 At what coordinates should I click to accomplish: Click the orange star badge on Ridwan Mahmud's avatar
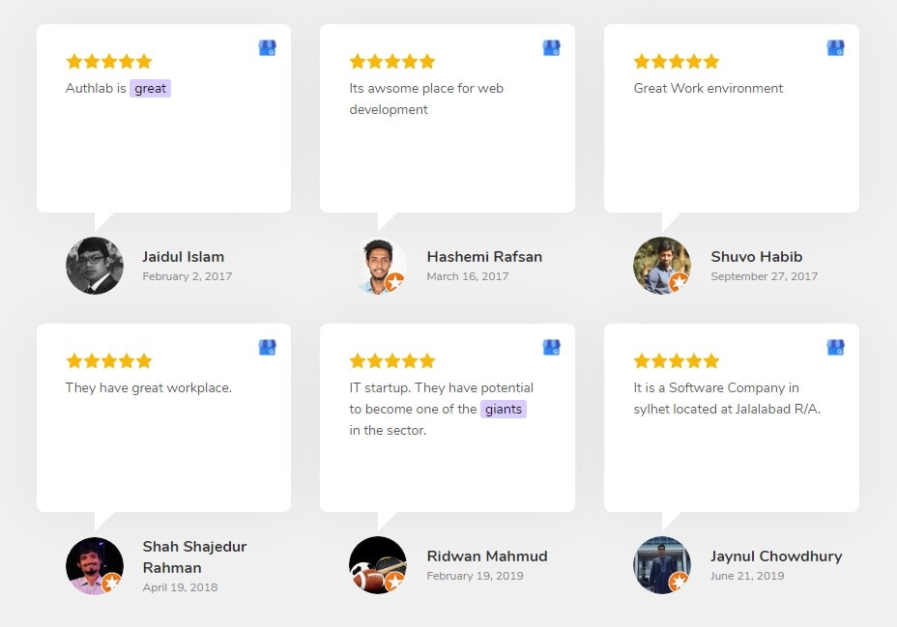(394, 582)
